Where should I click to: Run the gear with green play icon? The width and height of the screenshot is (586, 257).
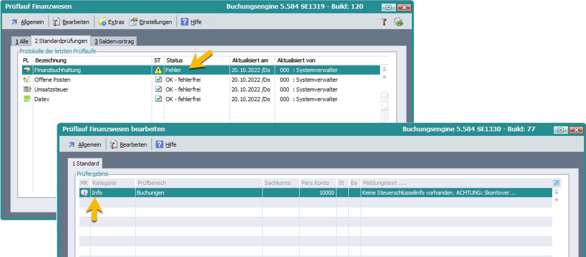pyautogui.click(x=398, y=22)
